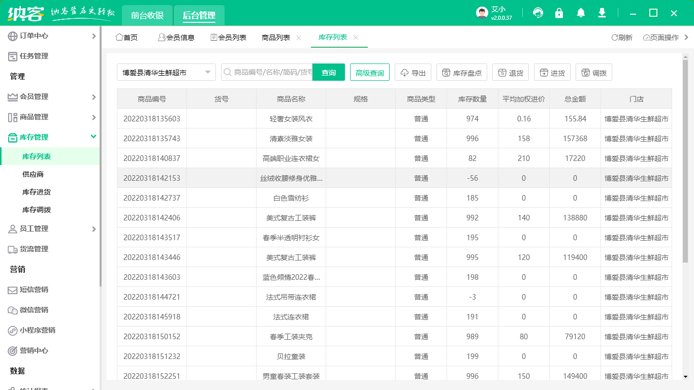Select 库存列表 in the sidebar
This screenshot has width=694, height=390.
pyautogui.click(x=50, y=156)
